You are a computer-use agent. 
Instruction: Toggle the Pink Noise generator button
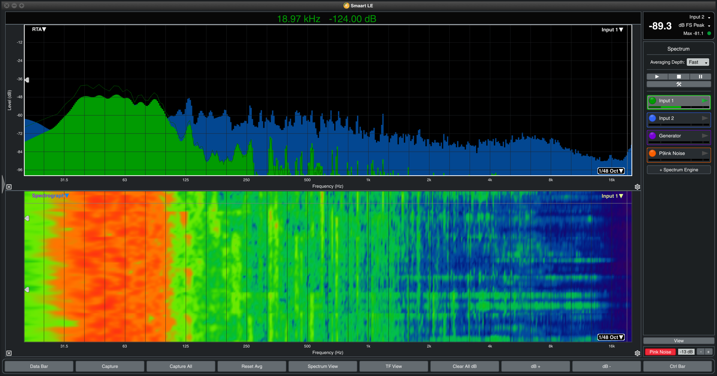click(x=660, y=352)
